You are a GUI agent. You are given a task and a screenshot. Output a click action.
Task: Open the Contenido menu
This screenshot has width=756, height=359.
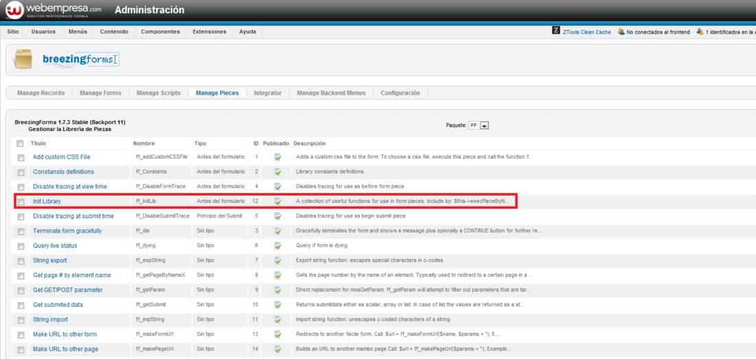114,32
